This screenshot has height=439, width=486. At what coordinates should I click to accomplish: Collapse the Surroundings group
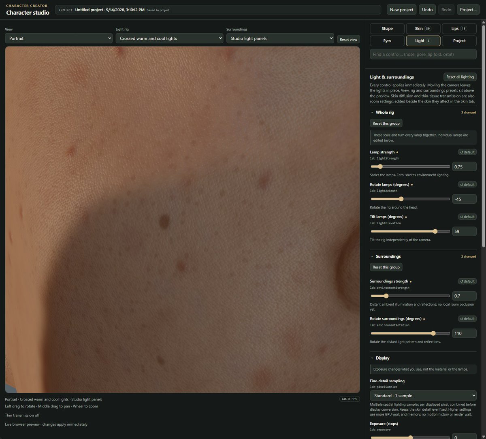coord(385,256)
